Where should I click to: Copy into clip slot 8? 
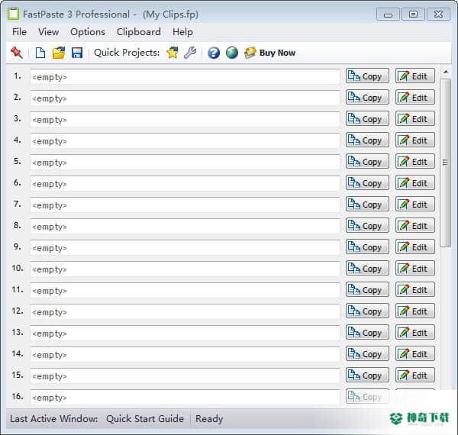367,225
